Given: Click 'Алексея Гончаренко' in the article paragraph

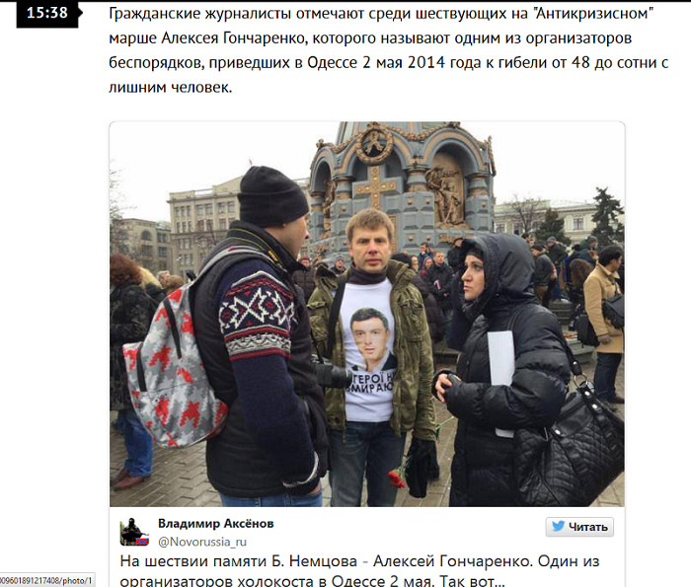Looking at the screenshot, I should pyautogui.click(x=233, y=38).
